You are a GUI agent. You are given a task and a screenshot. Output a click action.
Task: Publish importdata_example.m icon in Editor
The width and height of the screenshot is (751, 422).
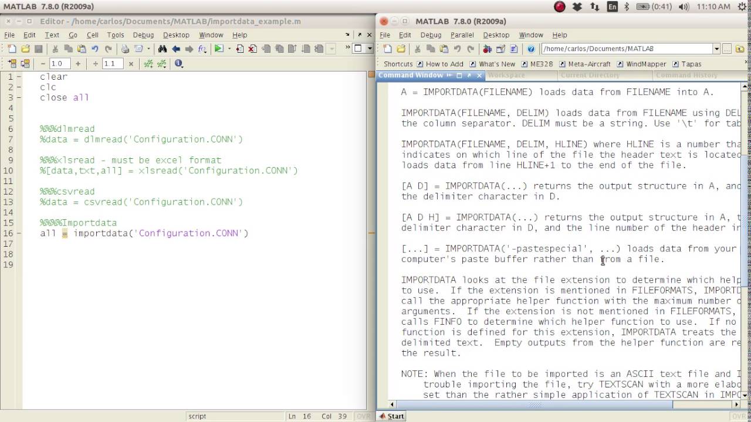coord(138,49)
